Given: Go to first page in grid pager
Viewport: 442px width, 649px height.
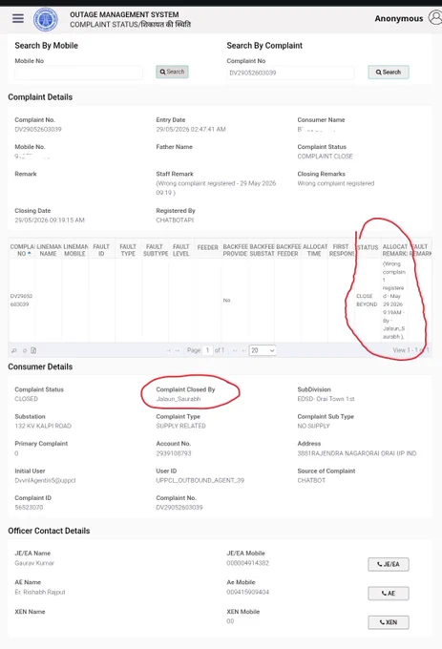Looking at the screenshot, I should click(x=168, y=350).
